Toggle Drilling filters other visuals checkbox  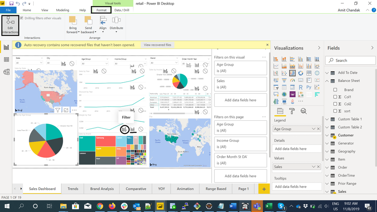[22, 18]
